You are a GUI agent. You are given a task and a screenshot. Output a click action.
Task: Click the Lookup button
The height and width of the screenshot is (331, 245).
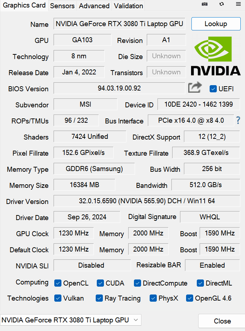[216, 24]
